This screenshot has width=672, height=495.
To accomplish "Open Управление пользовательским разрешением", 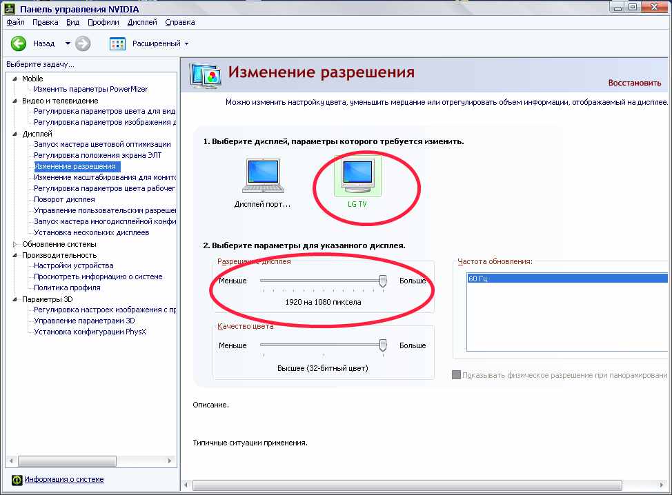I will tap(105, 211).
